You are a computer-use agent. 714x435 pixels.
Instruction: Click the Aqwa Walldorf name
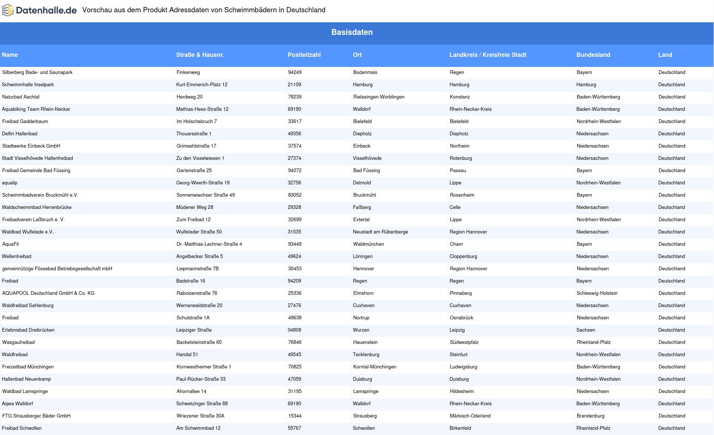17,404
